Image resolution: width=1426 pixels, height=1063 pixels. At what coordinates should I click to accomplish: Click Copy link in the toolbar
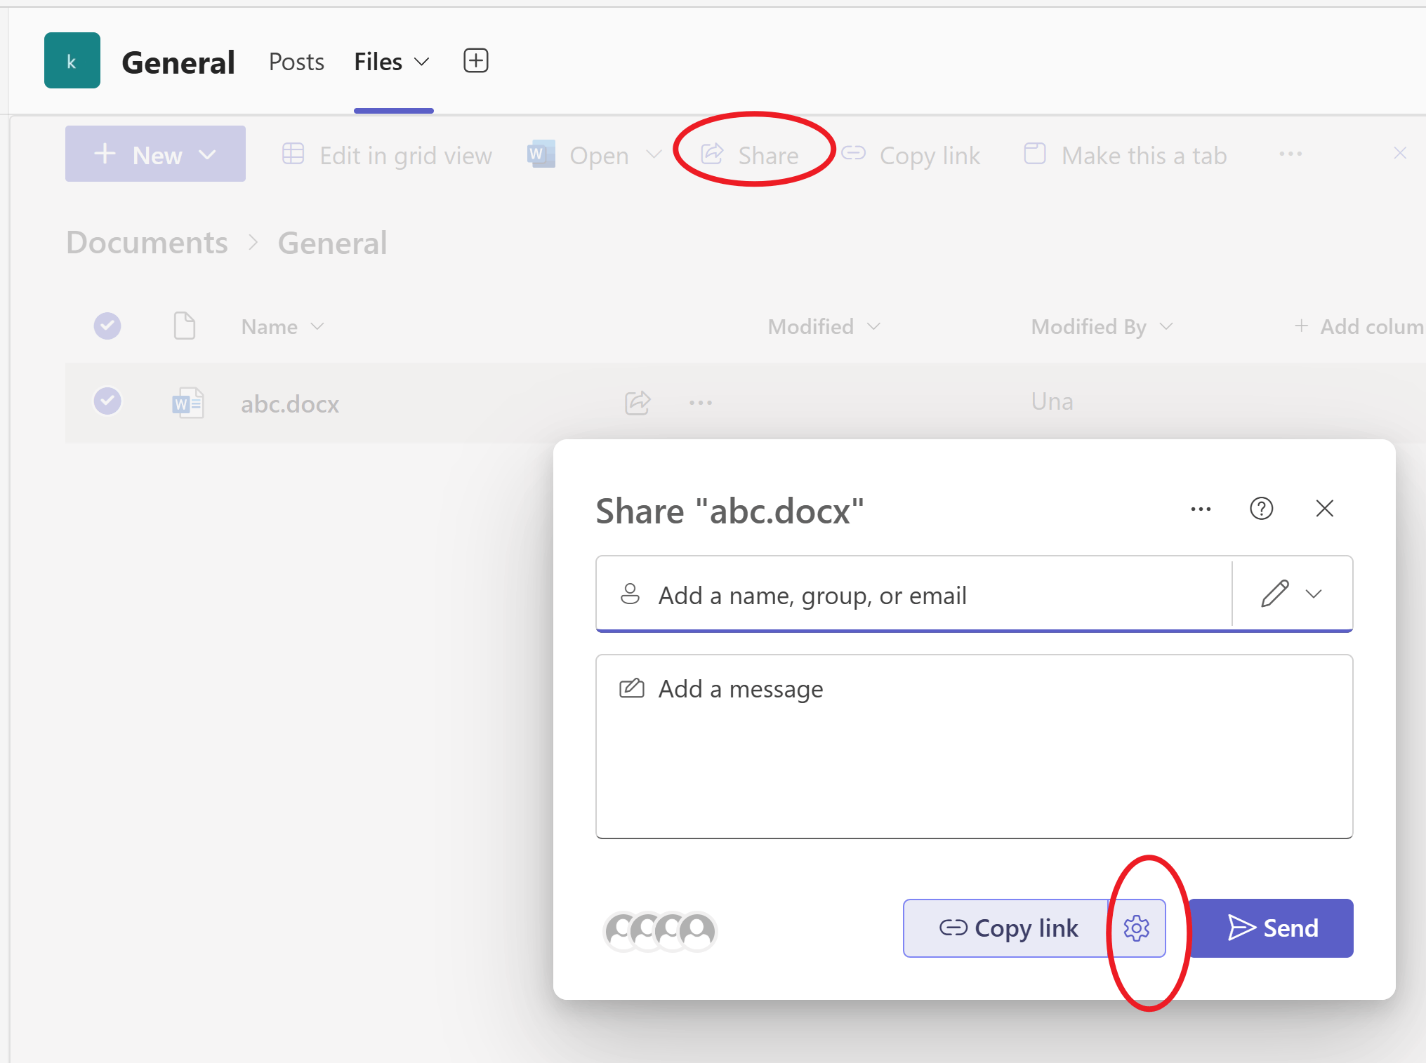coord(911,155)
